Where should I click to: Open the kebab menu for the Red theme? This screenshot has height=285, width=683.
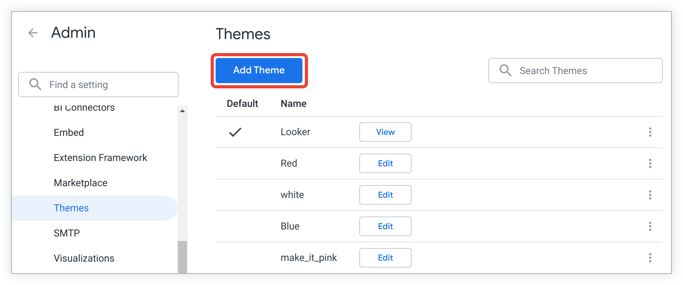coord(650,163)
